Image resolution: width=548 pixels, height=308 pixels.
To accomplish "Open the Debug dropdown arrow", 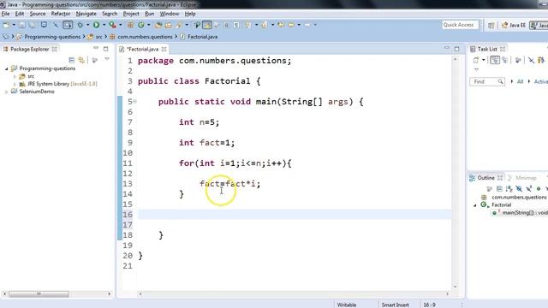I will (87, 25).
